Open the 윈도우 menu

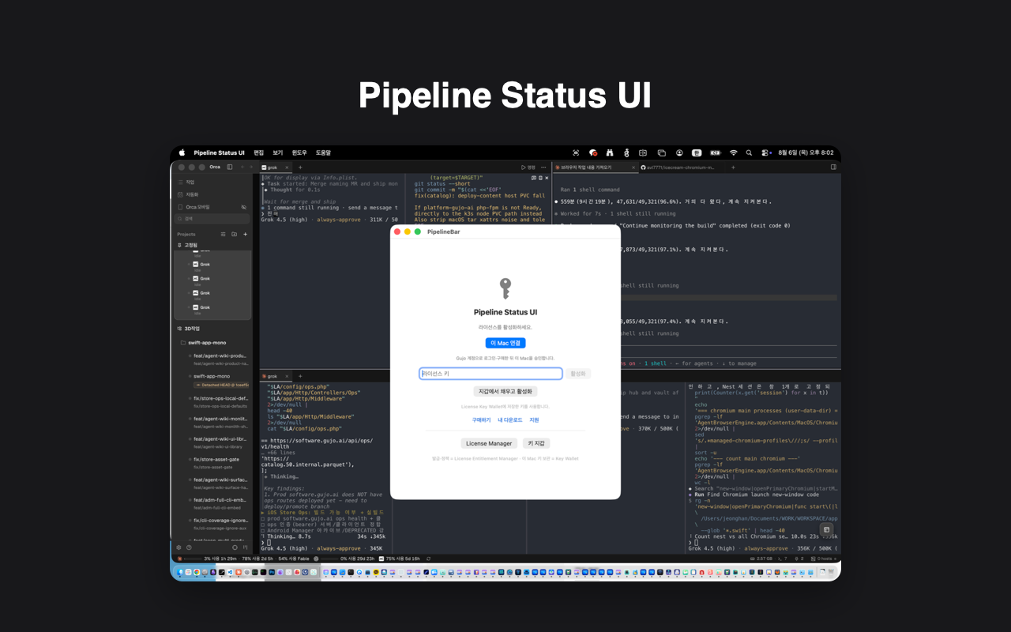pyautogui.click(x=299, y=152)
